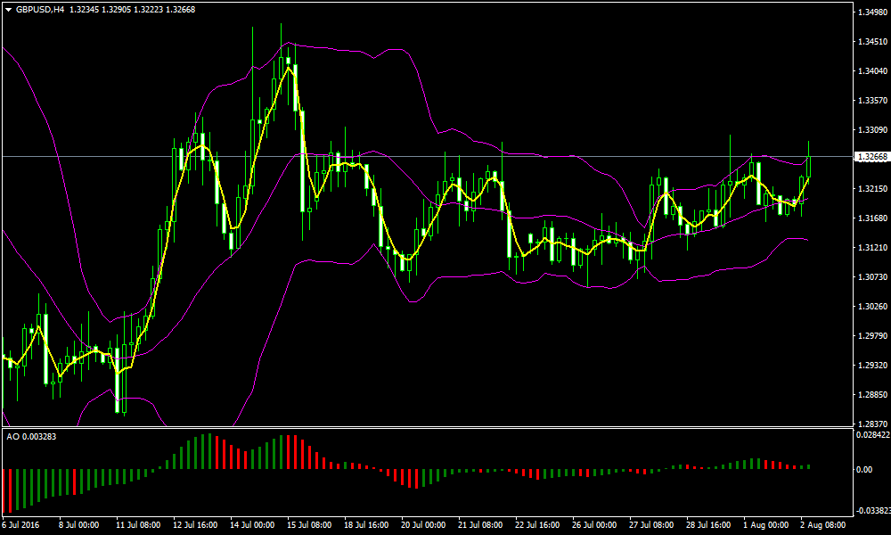The width and height of the screenshot is (891, 535).
Task: Click the 18 Jul 16:00 time label
Action: pyautogui.click(x=366, y=525)
